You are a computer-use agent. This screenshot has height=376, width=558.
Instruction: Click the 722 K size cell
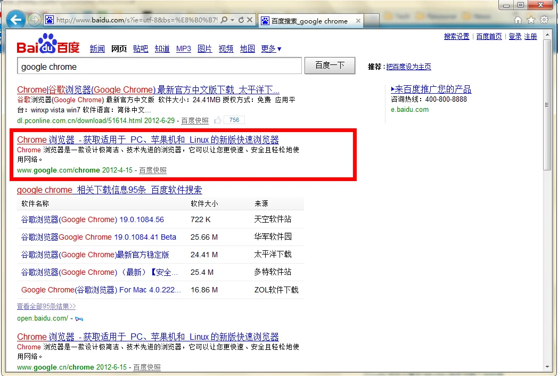click(x=201, y=219)
